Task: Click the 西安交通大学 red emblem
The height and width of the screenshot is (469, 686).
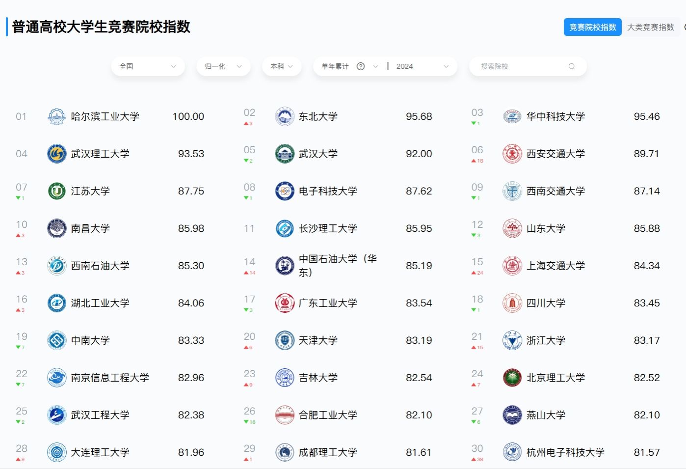Action: point(512,154)
